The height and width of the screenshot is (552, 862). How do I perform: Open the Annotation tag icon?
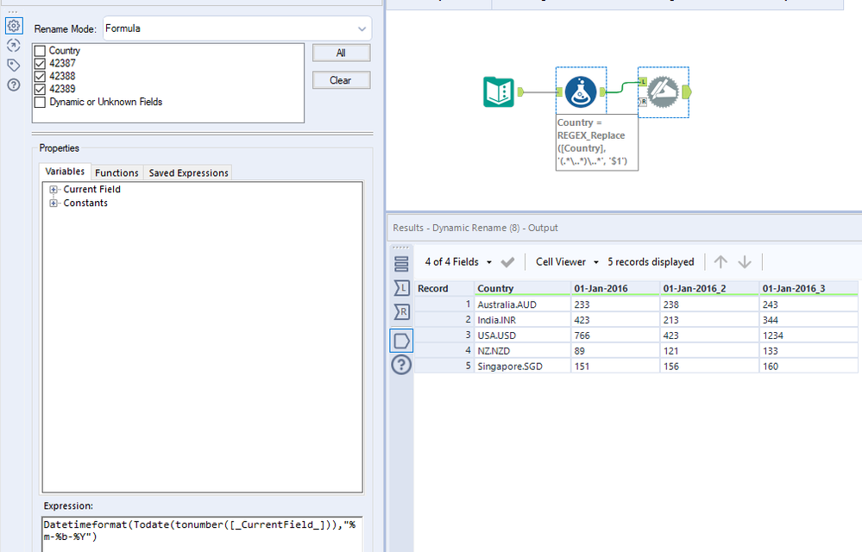coord(13,66)
